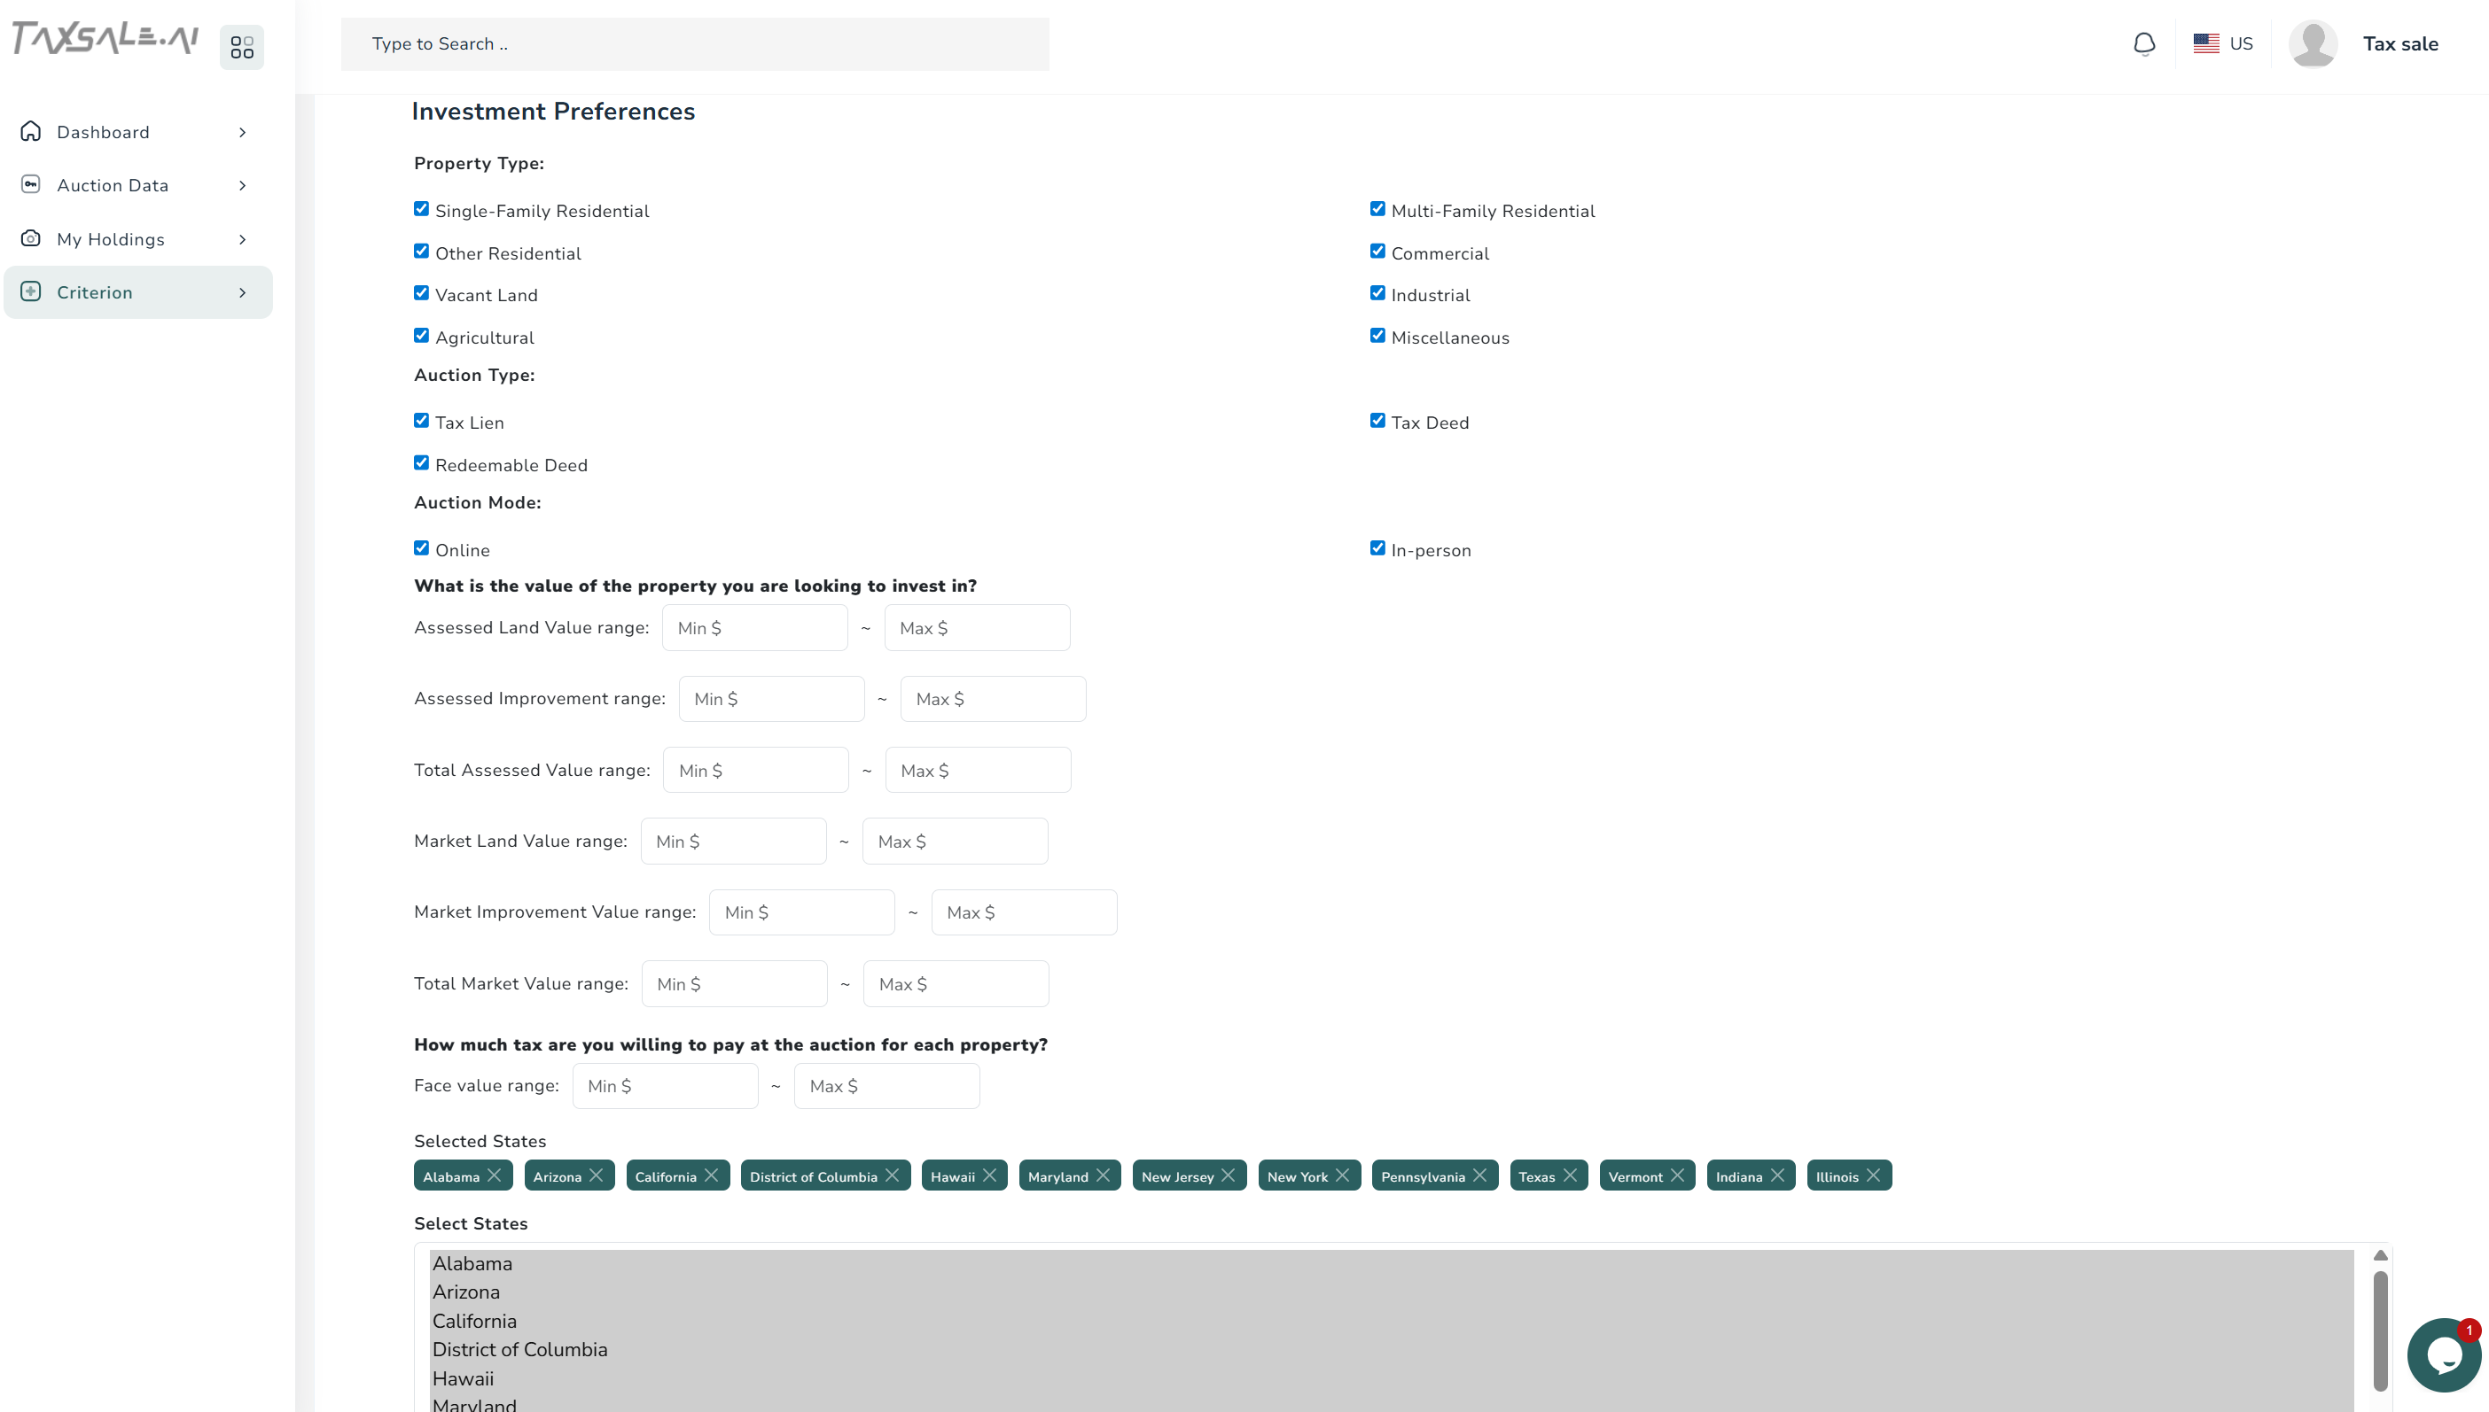Remove the Alabama state tag
Viewport: 2489px width, 1412px height.
494,1175
